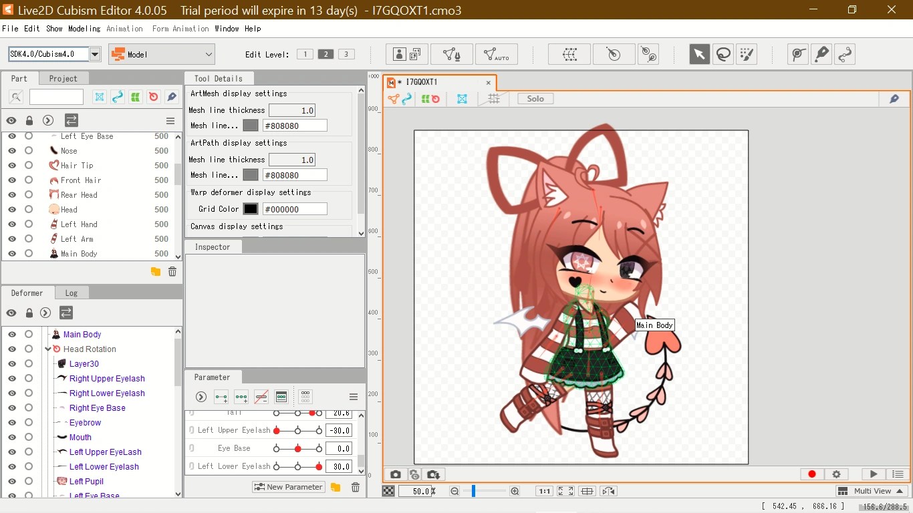The height and width of the screenshot is (513, 913).
Task: Click the Grid Color black swatch
Action: 251,209
